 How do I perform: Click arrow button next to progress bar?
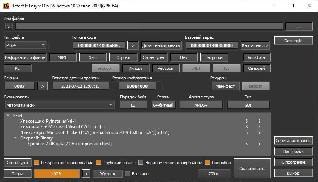tap(86, 174)
